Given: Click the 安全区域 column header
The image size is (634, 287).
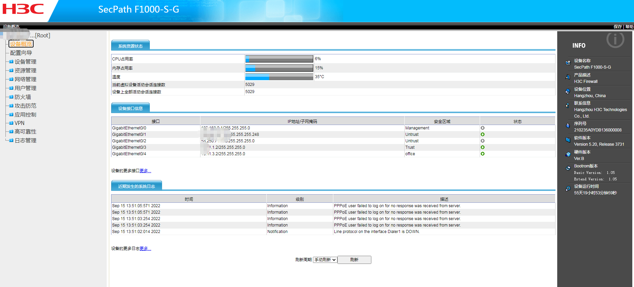Looking at the screenshot, I should click(442, 121).
